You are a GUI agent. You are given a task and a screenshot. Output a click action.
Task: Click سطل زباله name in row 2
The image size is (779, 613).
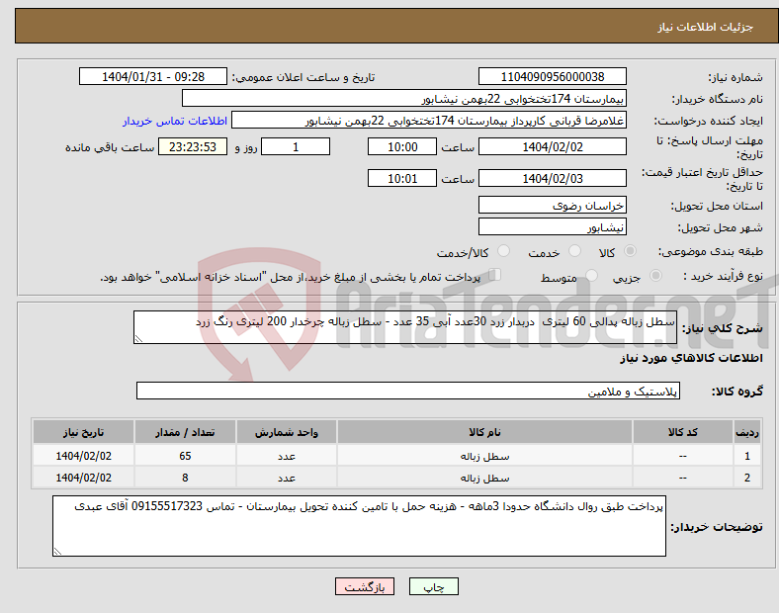(484, 478)
